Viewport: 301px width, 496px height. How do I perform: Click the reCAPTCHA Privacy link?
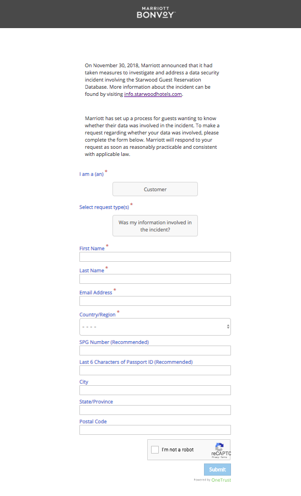(215, 457)
